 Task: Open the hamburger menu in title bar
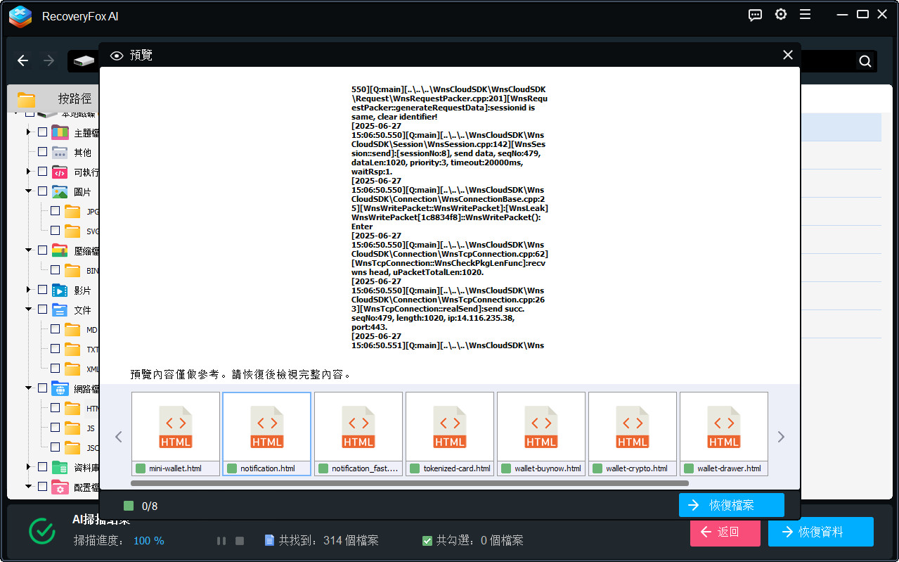pos(806,15)
